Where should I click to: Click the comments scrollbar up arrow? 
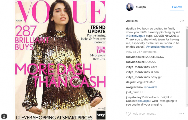coord(187,28)
